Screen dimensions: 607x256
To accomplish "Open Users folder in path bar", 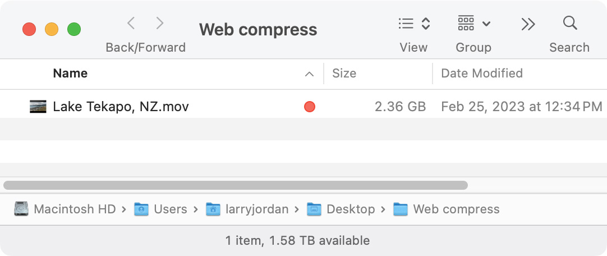I will (x=161, y=209).
